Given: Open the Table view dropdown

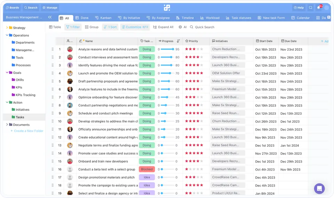Looking at the screenshot, I should click(x=55, y=27).
